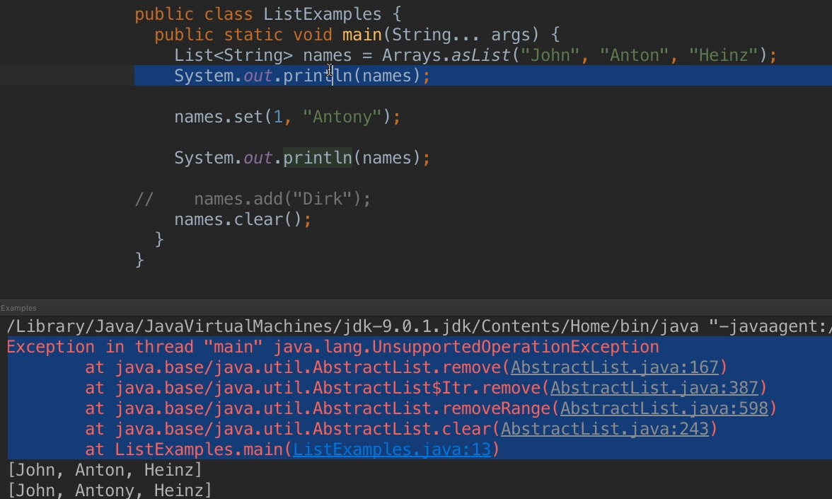Click the 'String... args' parameter
Viewport: 832px width, 499px height.
(461, 35)
